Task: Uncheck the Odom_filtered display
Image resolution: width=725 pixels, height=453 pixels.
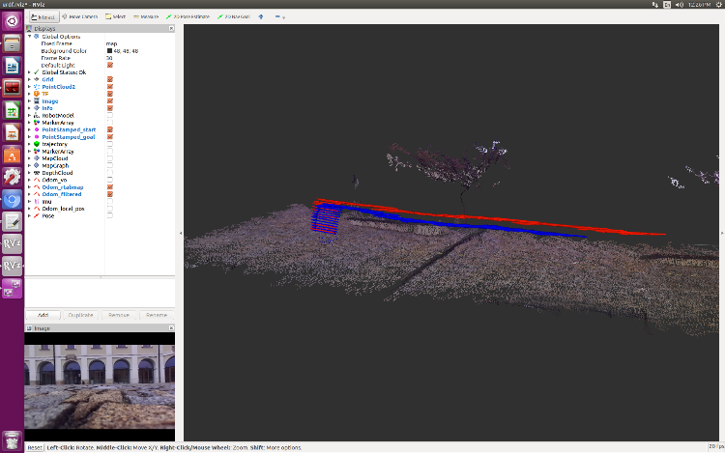Action: pyautogui.click(x=110, y=194)
